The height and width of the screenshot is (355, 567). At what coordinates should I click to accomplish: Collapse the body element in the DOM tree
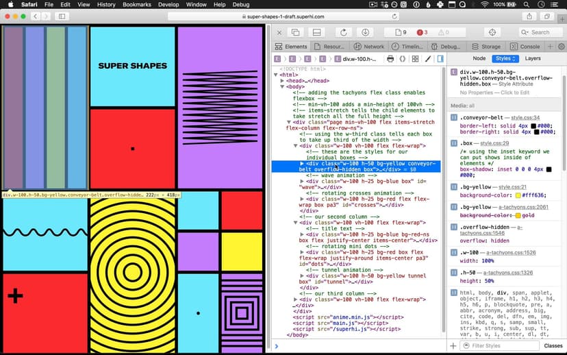pyautogui.click(x=283, y=87)
